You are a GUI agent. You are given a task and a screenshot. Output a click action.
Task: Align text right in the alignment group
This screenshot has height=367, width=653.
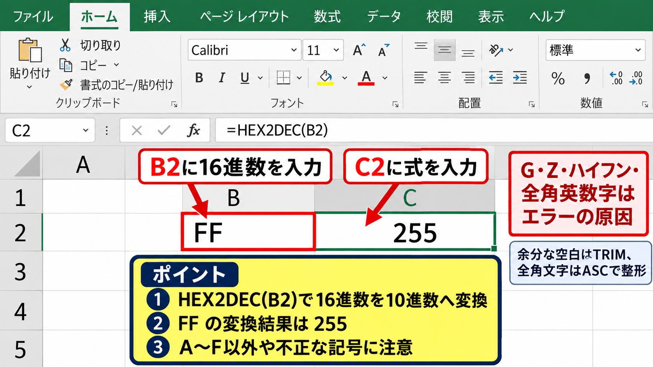point(468,78)
